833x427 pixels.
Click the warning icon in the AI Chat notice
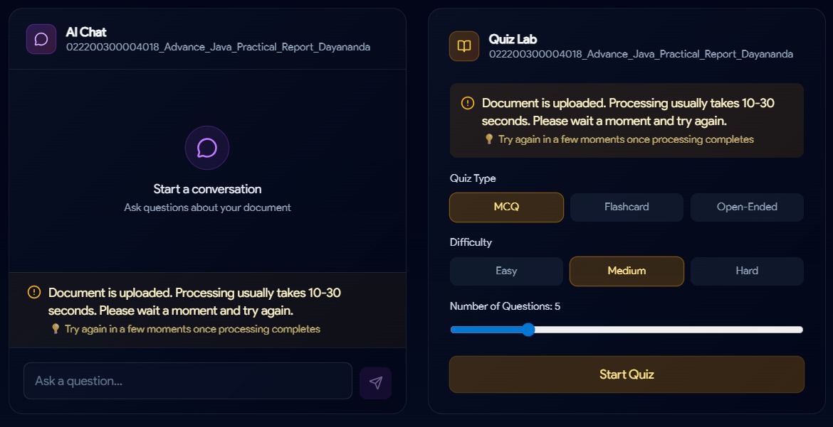pyautogui.click(x=34, y=292)
